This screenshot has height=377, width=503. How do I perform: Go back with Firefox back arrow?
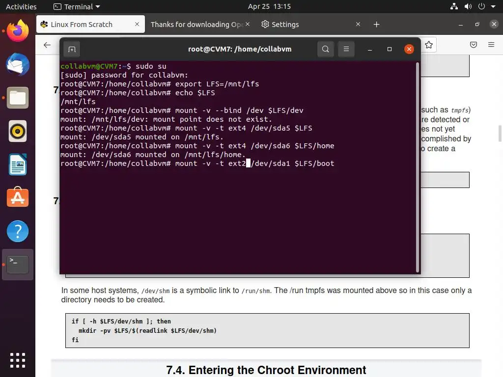point(47,45)
